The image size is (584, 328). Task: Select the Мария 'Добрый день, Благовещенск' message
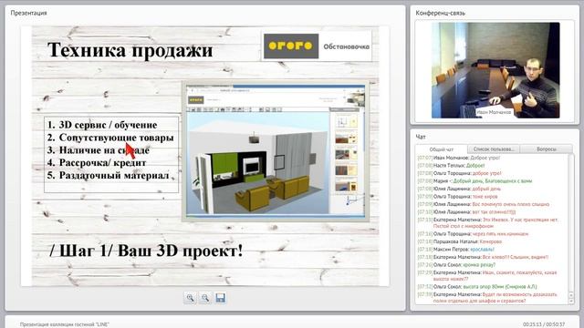tap(474, 181)
